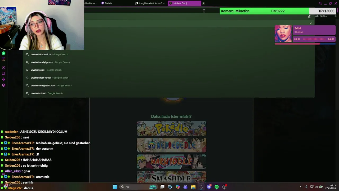Open the blue hexagon app on the taskbar

170,187
